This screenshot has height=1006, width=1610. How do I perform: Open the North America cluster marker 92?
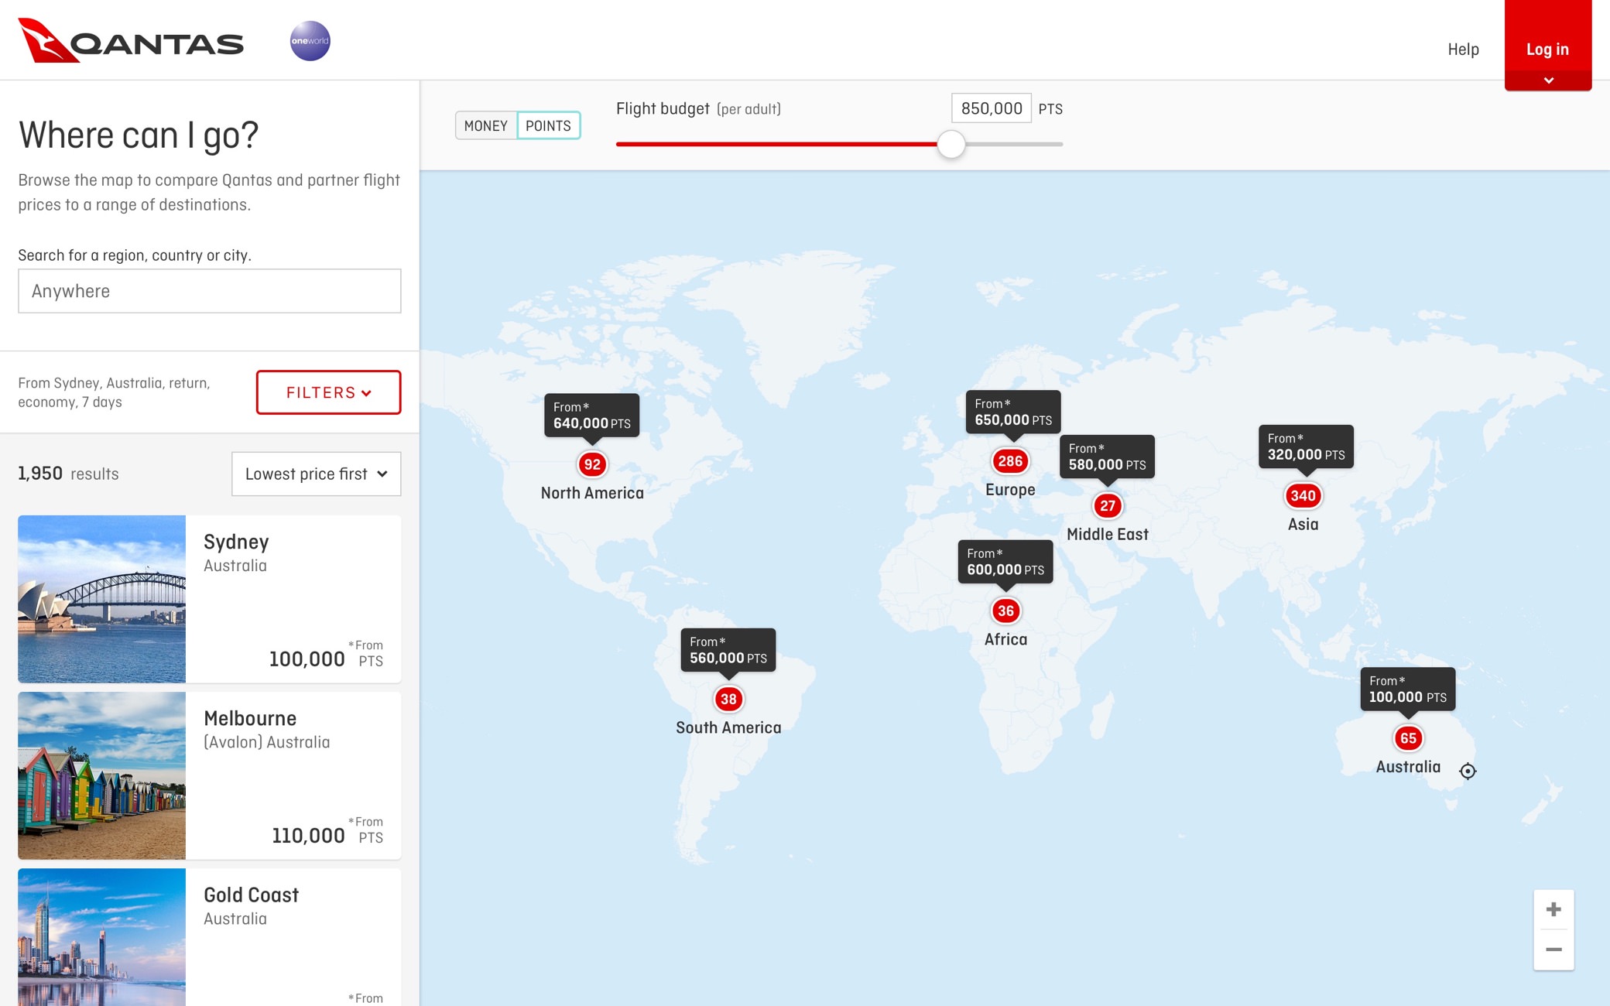point(592,464)
